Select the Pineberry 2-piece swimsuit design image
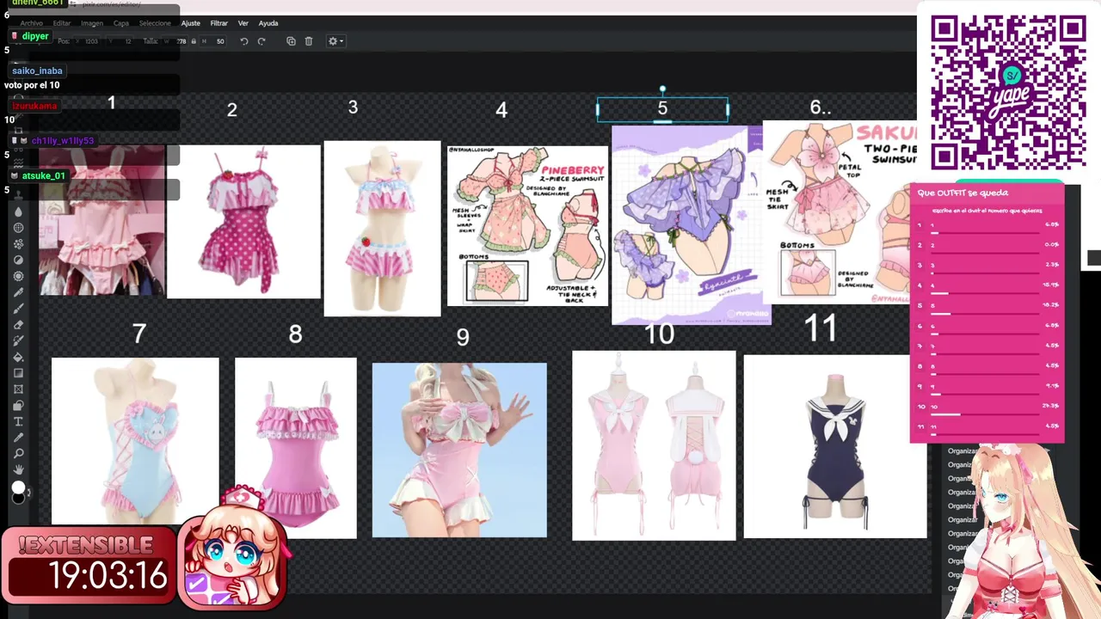This screenshot has height=619, width=1101. coord(527,225)
